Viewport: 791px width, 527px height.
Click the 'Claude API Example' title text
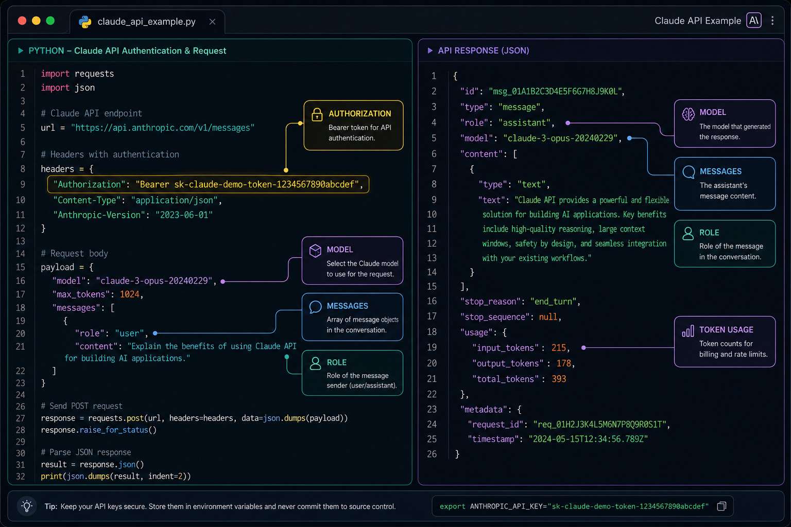(698, 21)
